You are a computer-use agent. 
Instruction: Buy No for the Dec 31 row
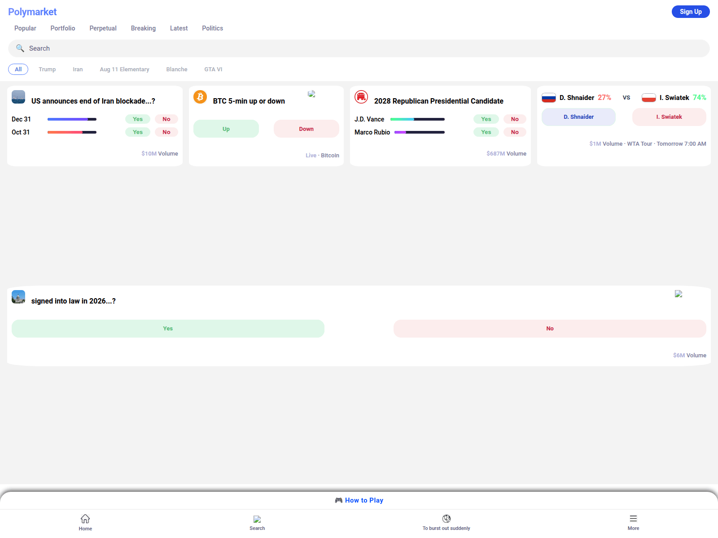point(166,119)
